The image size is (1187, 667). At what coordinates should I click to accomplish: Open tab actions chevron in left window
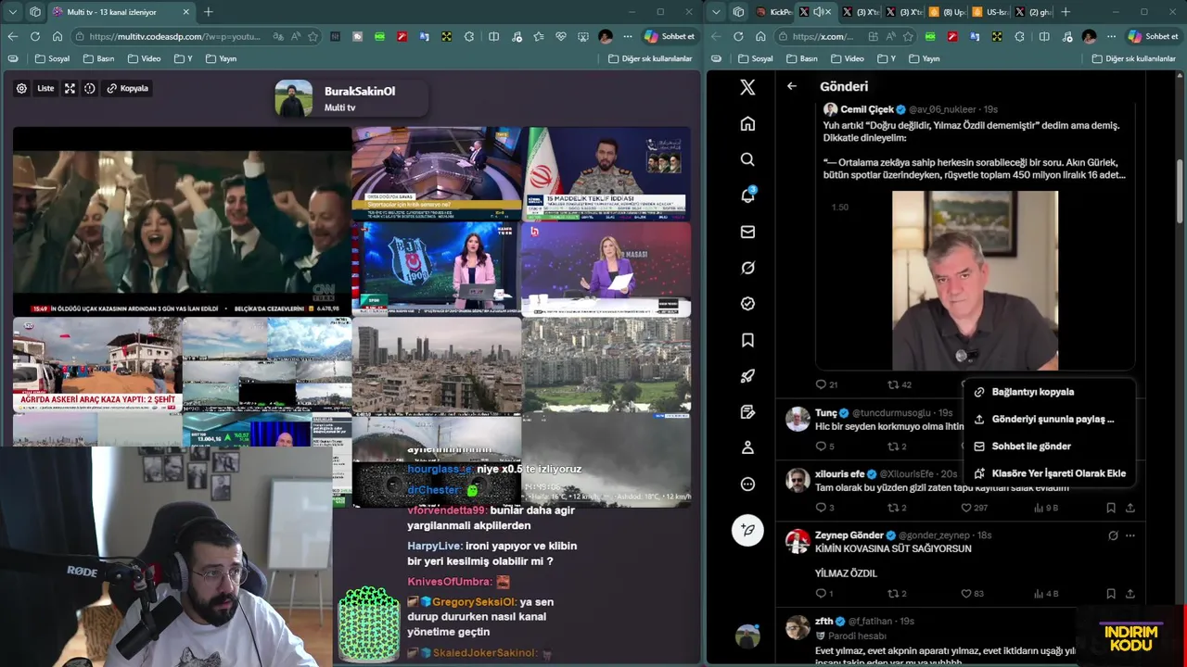click(x=12, y=12)
